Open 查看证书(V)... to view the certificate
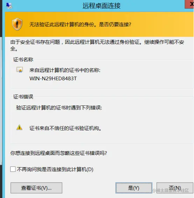This screenshot has height=198, width=194. 36,188
